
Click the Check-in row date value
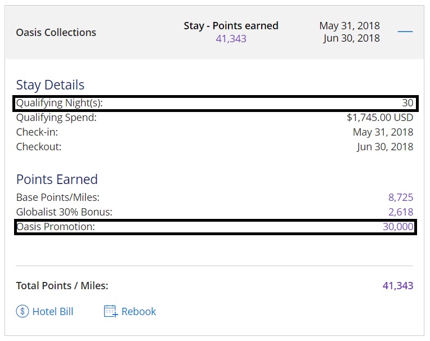tap(383, 132)
